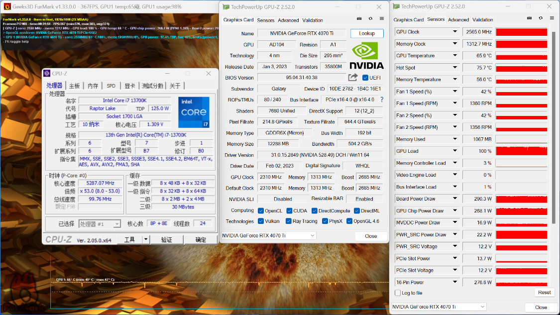Open the Board Power Draw sensor dropdown
The width and height of the screenshot is (560, 315).
pyautogui.click(x=454, y=199)
